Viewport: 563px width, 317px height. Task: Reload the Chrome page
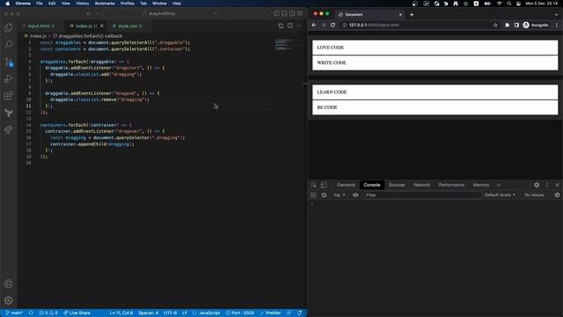click(x=333, y=26)
